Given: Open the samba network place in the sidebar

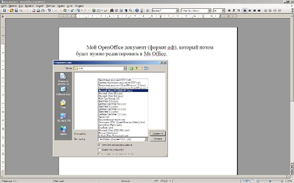Looking at the screenshot, I should click(63, 130).
